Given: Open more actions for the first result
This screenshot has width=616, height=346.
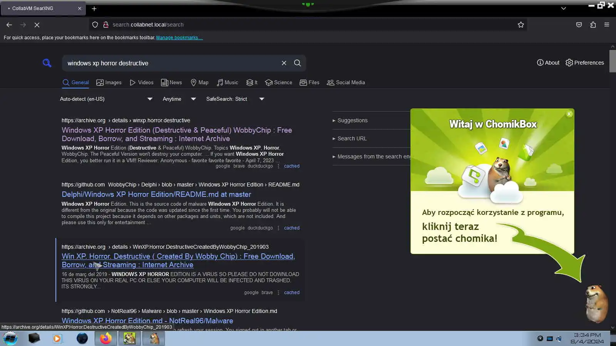Looking at the screenshot, I should pyautogui.click(x=278, y=166).
